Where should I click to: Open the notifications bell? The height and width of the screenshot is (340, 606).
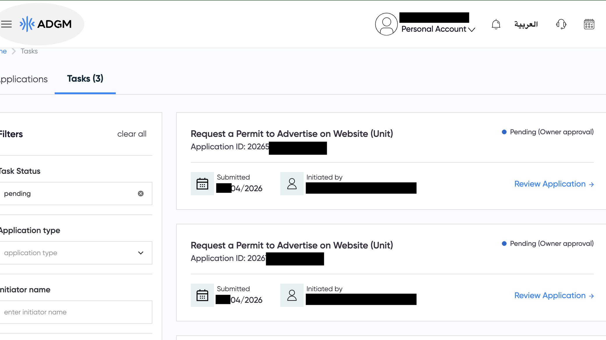coord(496,24)
